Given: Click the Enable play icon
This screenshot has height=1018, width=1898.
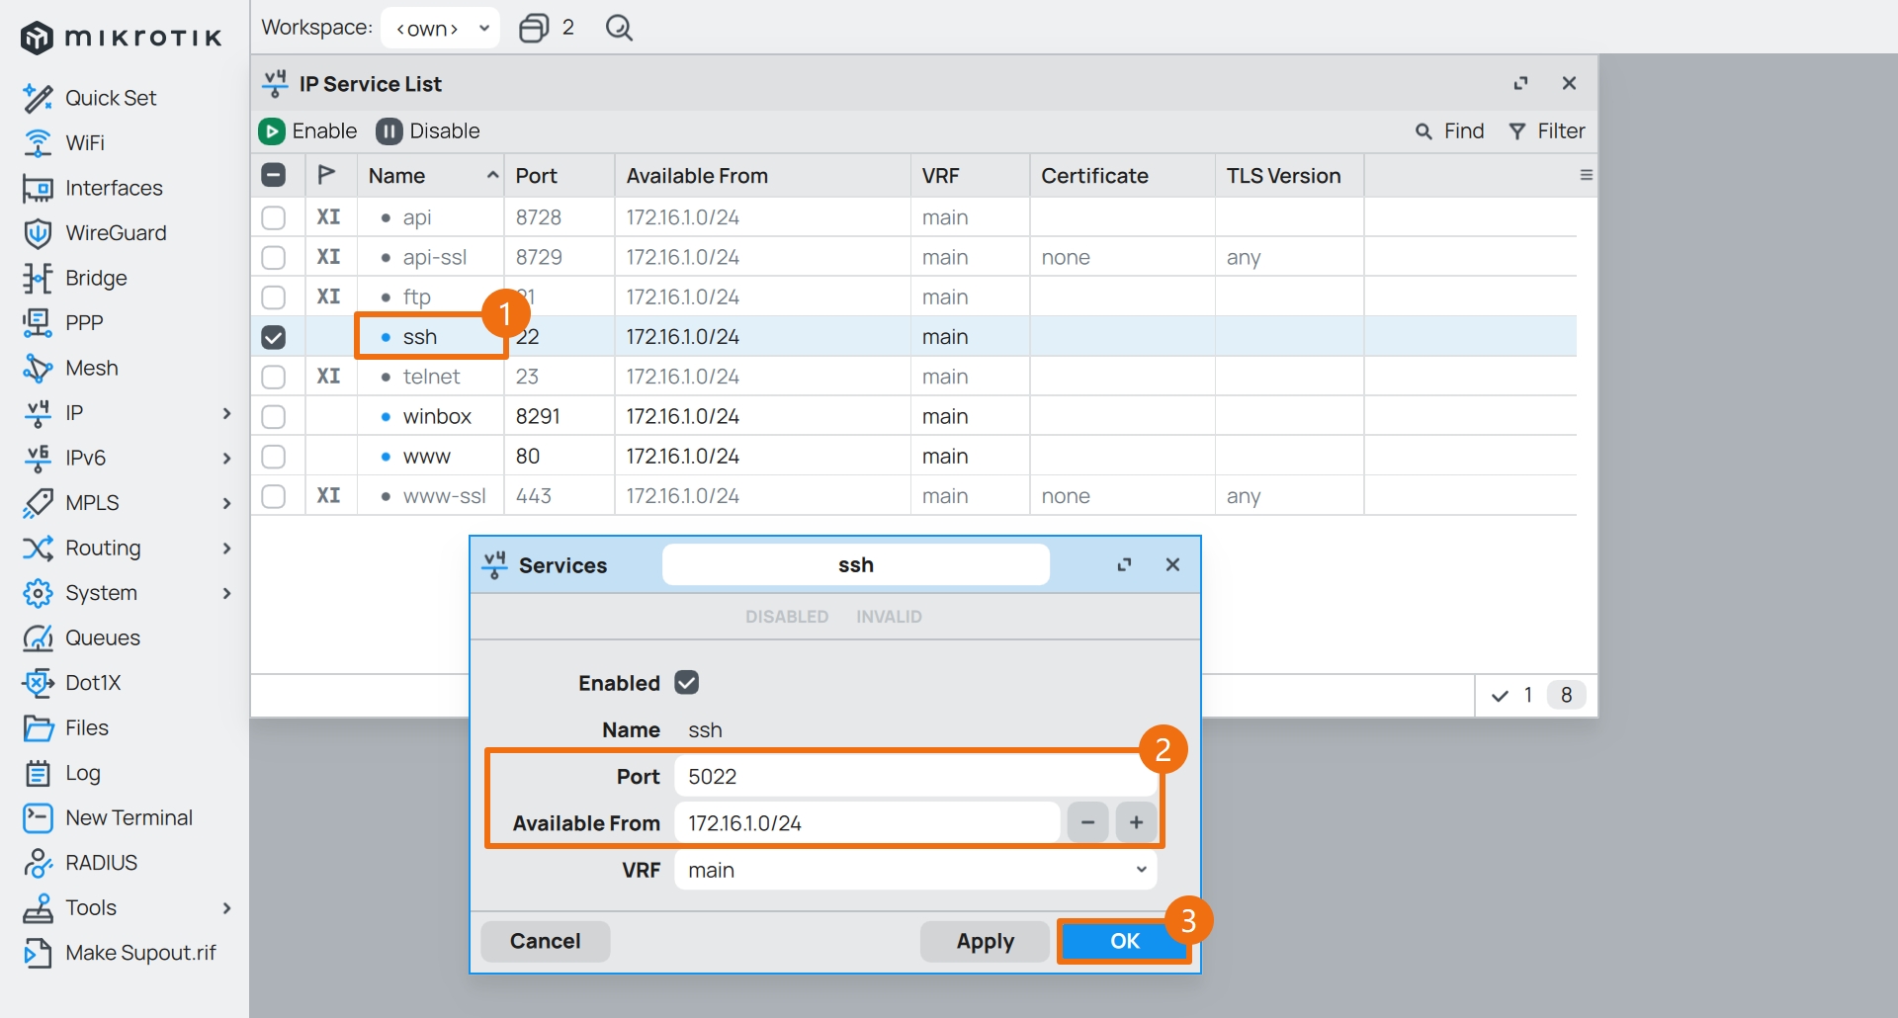Looking at the screenshot, I should coord(272,131).
